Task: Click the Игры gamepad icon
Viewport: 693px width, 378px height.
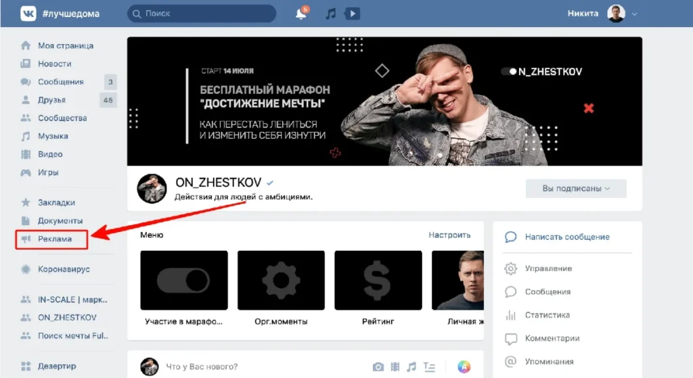Action: (26, 172)
